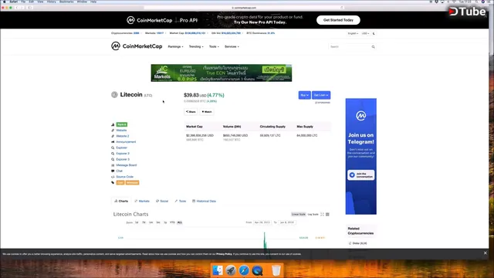Viewport: 494px width, 278px height.
Task: Click the magnifier icon beside Explorer 3
Action: (113, 160)
